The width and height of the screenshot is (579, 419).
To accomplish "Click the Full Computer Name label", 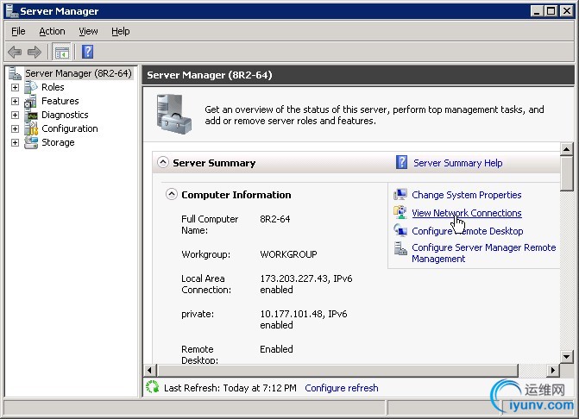I will [x=210, y=225].
